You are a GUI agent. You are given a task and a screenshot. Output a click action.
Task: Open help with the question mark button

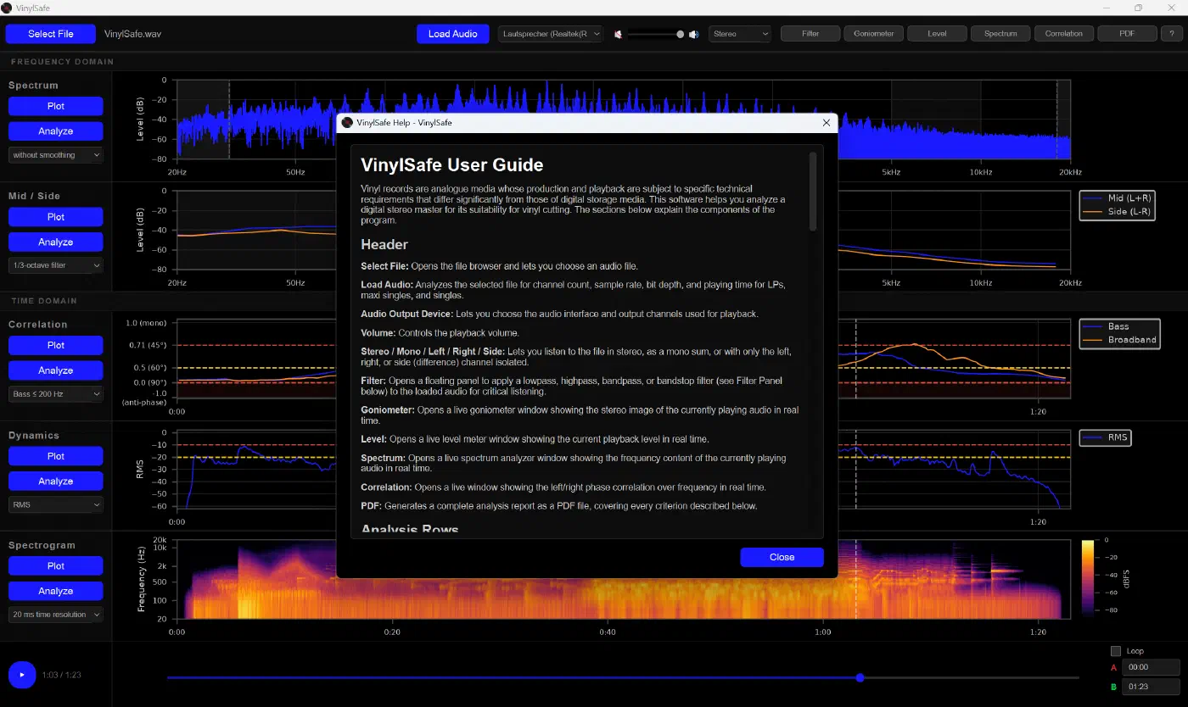click(x=1171, y=34)
